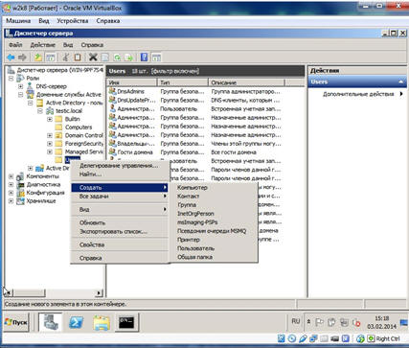Screen dimensions: 409x348
Task: Expand the Builtin folder node
Action: (x=50, y=119)
